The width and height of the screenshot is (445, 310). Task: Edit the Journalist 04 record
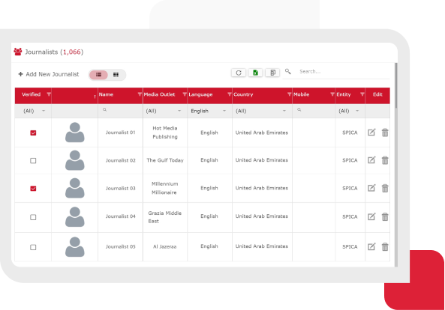(371, 216)
